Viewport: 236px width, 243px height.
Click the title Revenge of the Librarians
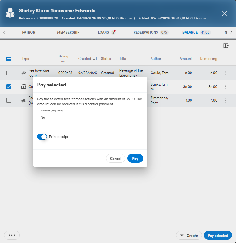coord(131,73)
